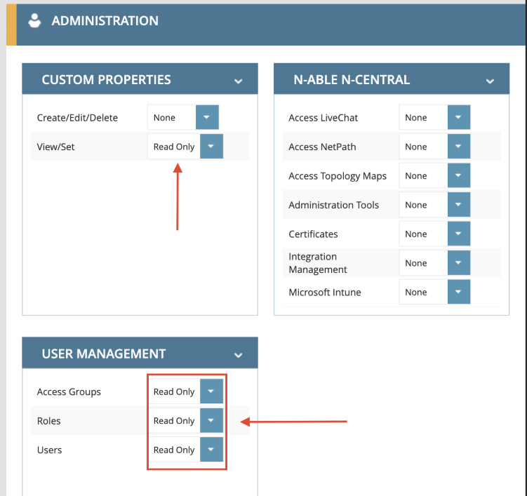Open the Users permission dropdown arrow
This screenshot has width=527, height=496.
click(x=211, y=450)
